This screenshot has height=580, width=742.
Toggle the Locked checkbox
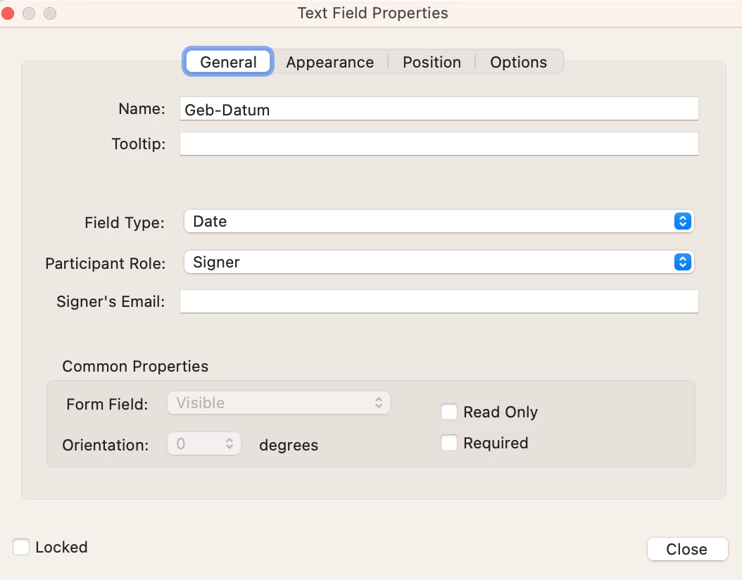[x=22, y=547]
